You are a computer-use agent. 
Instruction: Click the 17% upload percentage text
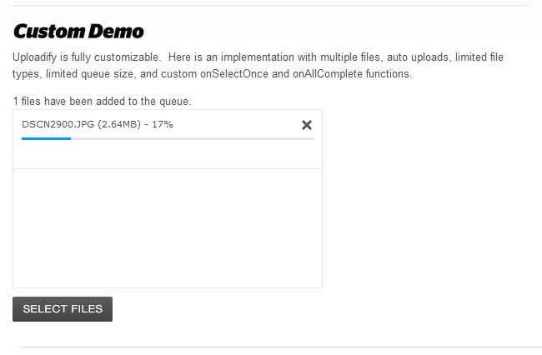(163, 124)
